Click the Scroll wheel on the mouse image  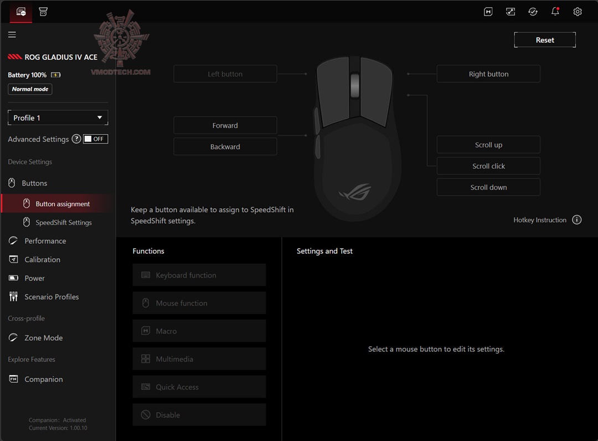pos(355,85)
